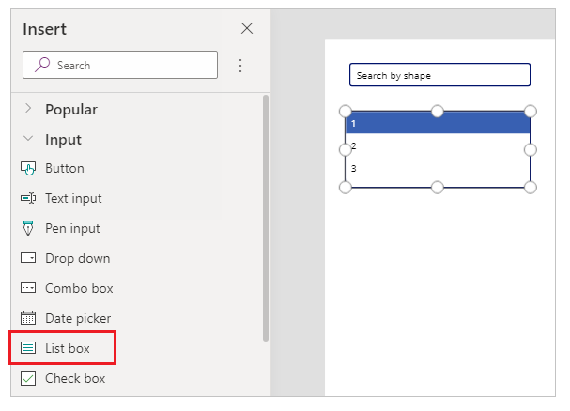Click the List box icon
This screenshot has width=570, height=411.
point(28,348)
